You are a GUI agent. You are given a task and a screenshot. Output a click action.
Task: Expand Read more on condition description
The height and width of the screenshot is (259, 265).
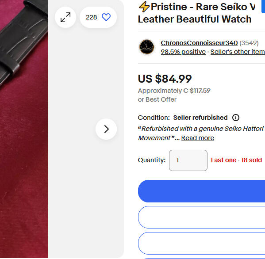[198, 138]
